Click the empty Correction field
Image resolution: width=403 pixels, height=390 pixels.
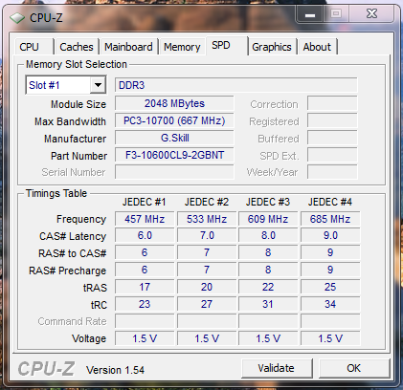(x=332, y=104)
